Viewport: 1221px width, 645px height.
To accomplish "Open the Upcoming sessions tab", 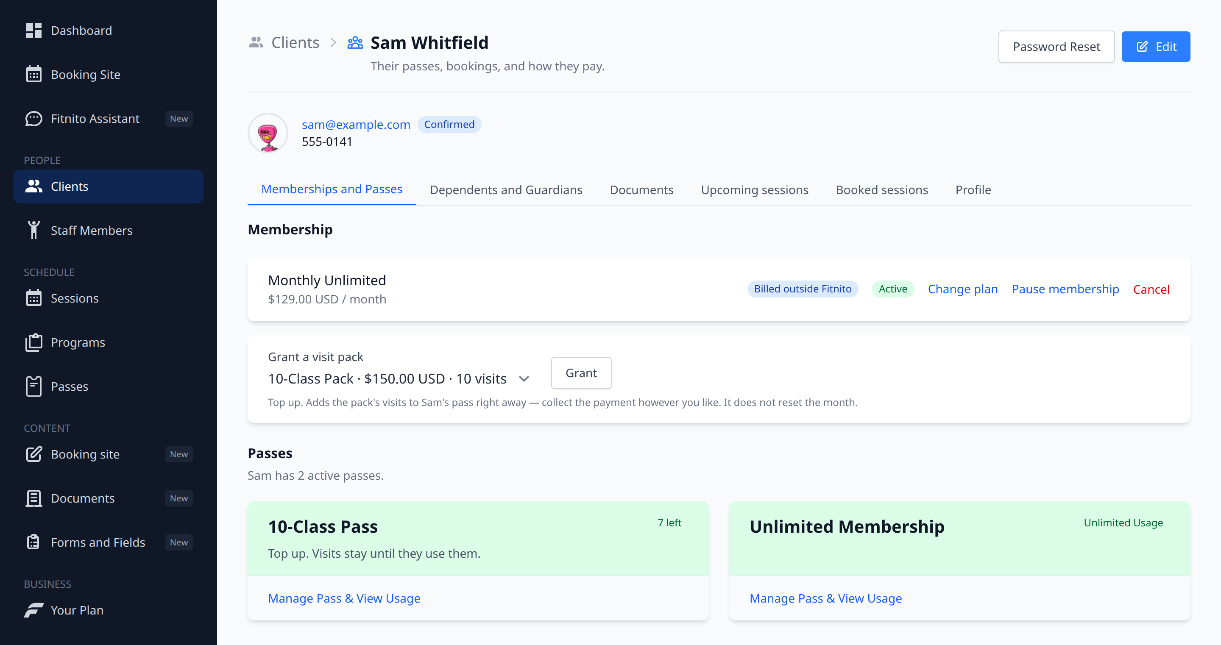I will click(755, 189).
